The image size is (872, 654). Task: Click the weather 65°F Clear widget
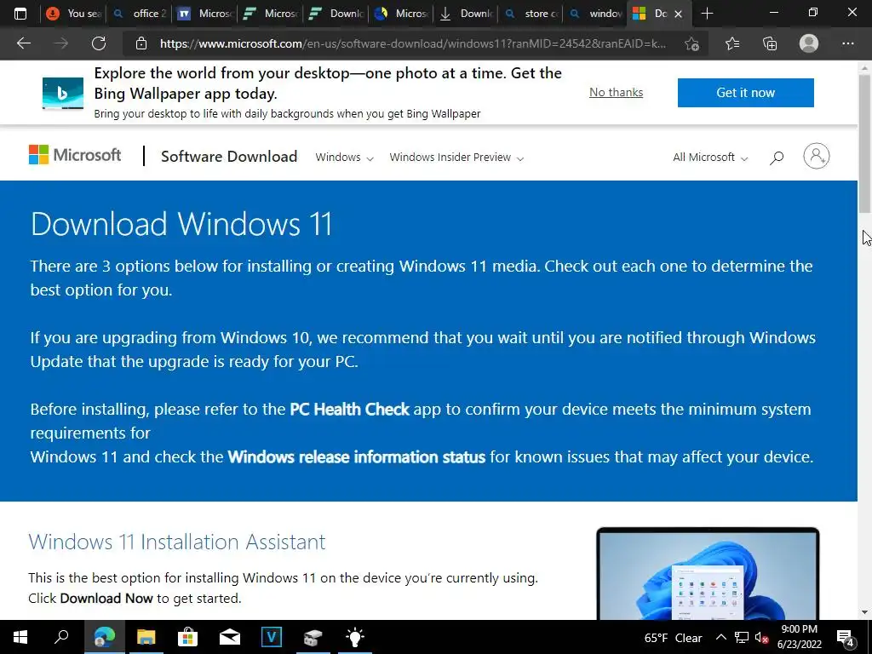[673, 638]
